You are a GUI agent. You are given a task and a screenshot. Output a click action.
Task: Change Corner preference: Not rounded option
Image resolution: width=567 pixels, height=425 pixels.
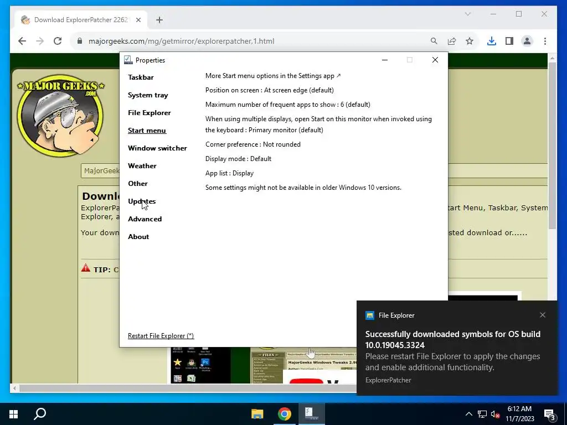[252, 144]
